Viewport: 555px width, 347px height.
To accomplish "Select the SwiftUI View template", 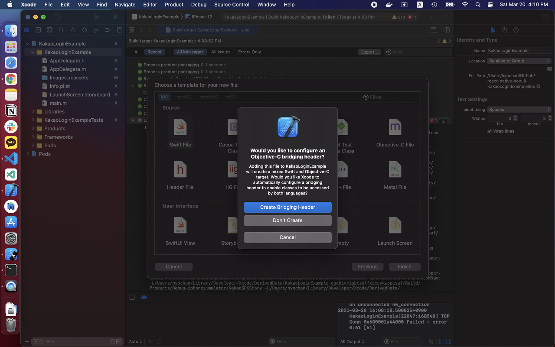I will [180, 231].
